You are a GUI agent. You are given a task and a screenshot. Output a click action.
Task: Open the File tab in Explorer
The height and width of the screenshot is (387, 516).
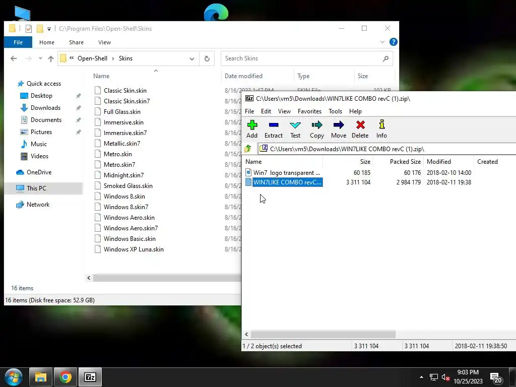18,42
